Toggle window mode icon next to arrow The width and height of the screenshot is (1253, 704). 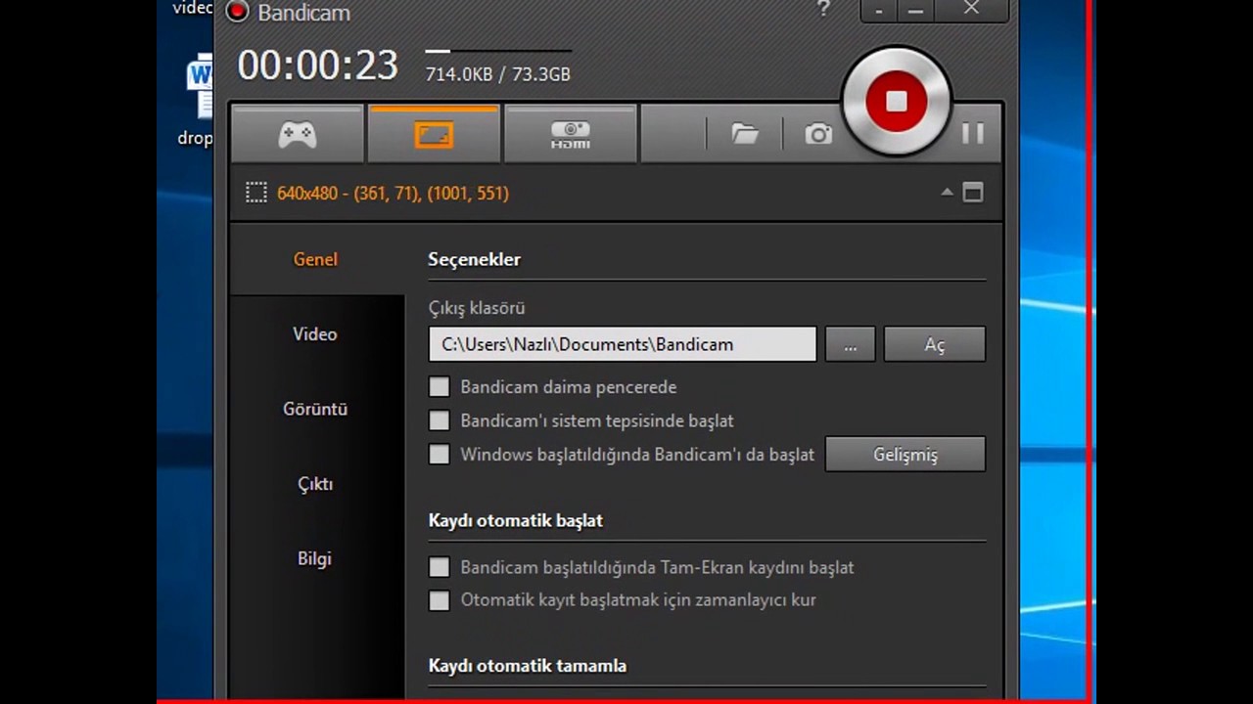pos(972,193)
